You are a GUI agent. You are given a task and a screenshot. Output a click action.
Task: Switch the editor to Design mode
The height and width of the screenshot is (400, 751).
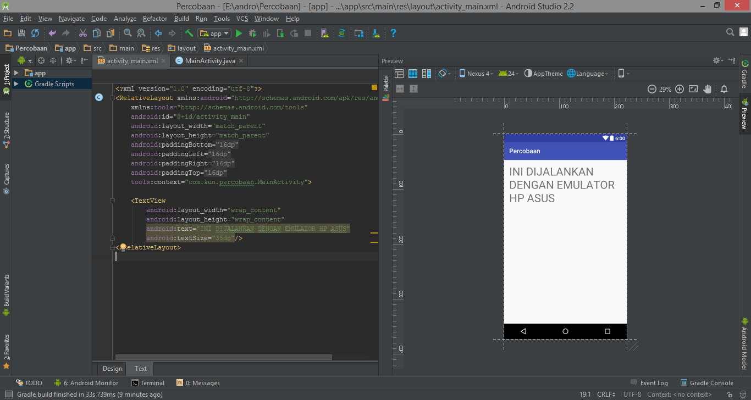pyautogui.click(x=112, y=369)
